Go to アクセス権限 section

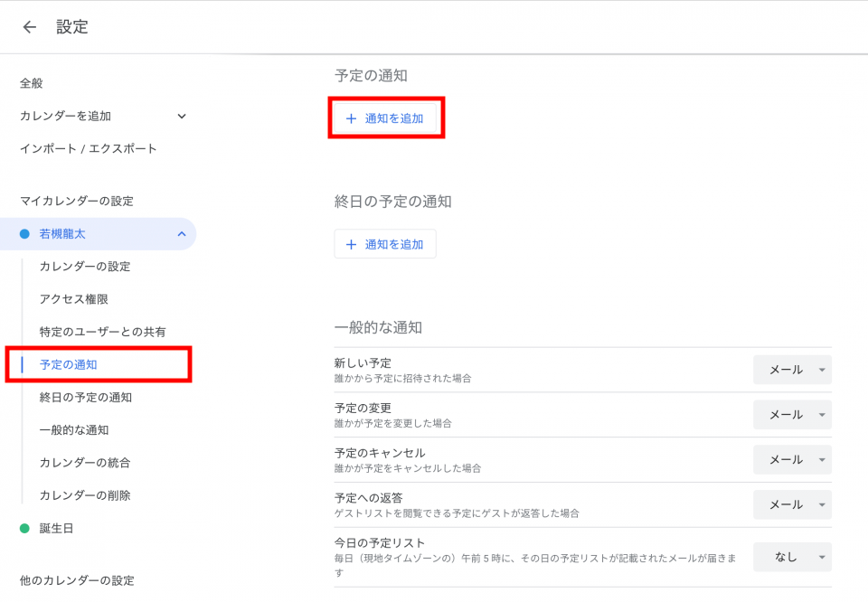(x=74, y=299)
